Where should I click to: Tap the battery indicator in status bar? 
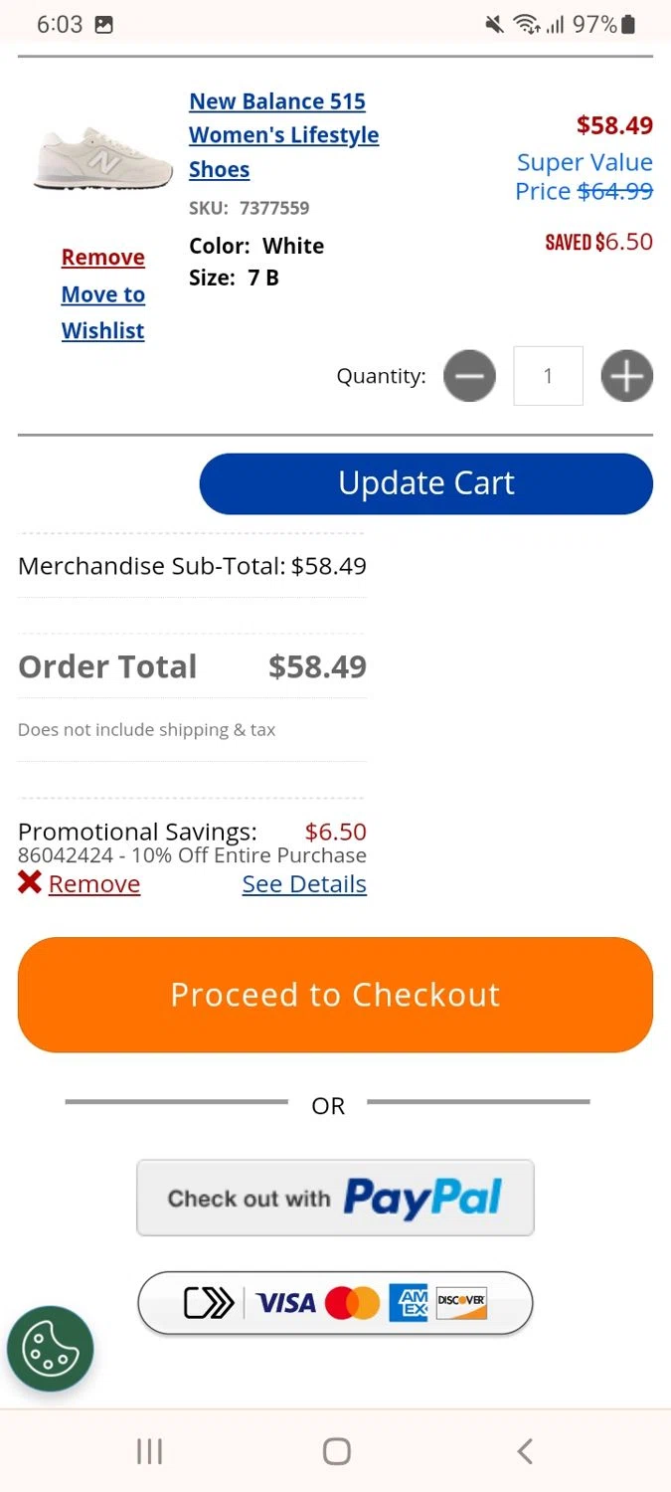628,25
